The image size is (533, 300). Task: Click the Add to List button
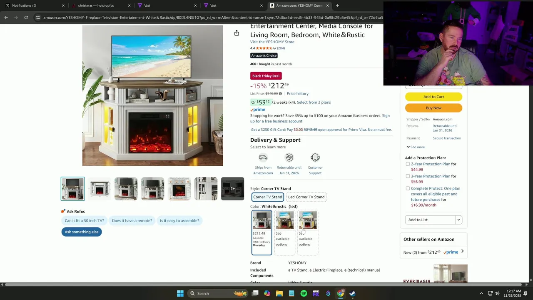(430, 220)
